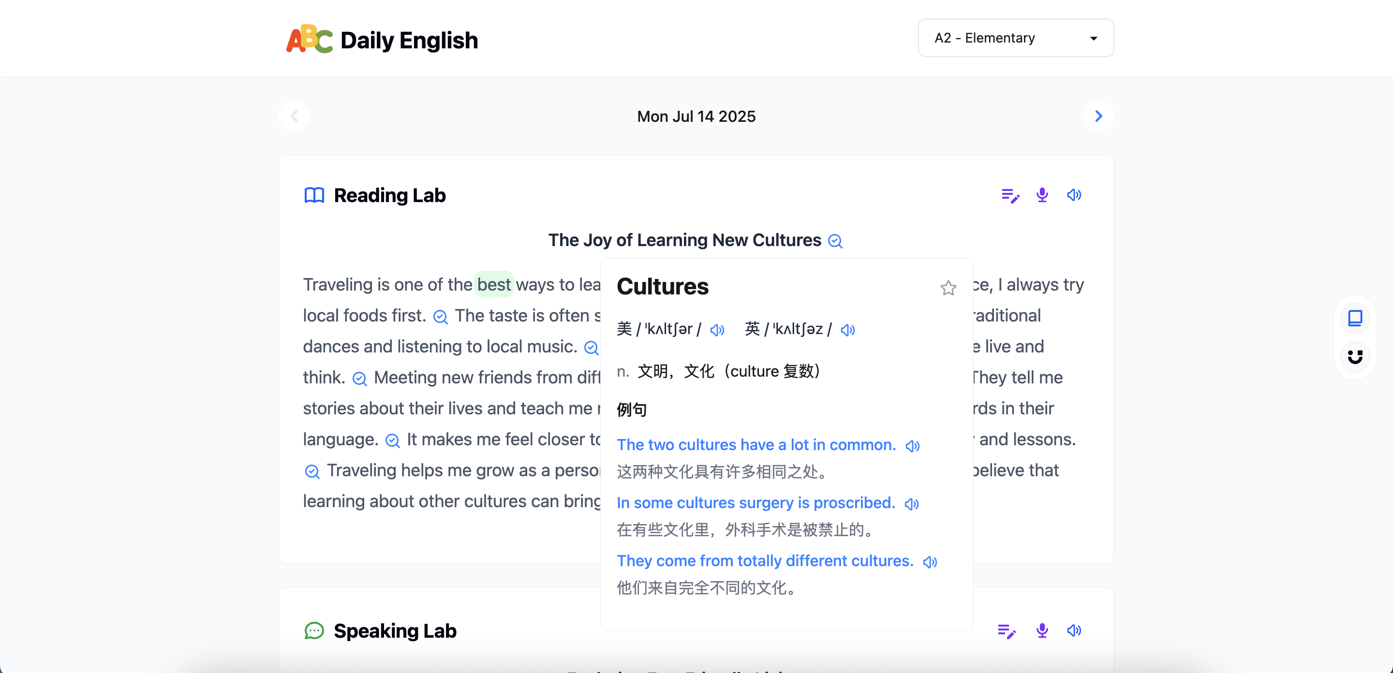Screen dimensions: 1393x673
Task: Click sentence 'They come from totally different cultures.'
Action: coord(765,560)
